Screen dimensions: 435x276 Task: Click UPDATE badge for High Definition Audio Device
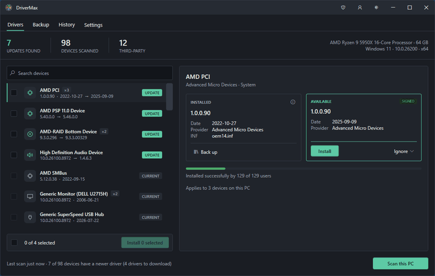(x=152, y=155)
